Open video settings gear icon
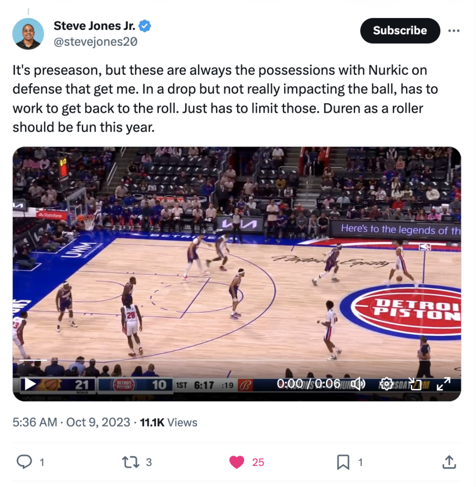This screenshot has width=476, height=487. point(387,384)
